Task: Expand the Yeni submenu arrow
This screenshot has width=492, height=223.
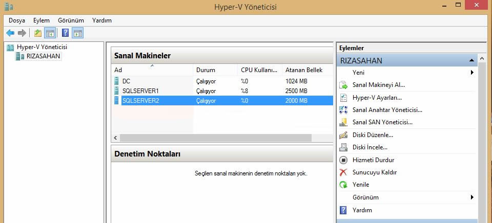Action: [x=471, y=73]
